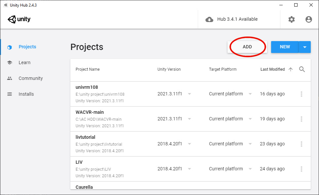Open the three-dot menu for livtutorial

[301, 144]
